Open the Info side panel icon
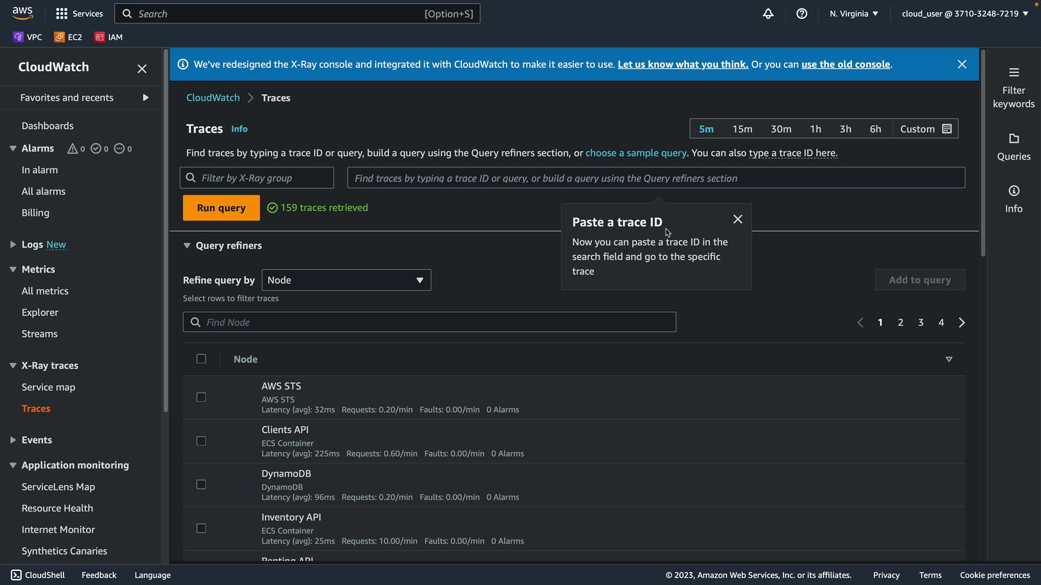The width and height of the screenshot is (1041, 585). 1013,191
